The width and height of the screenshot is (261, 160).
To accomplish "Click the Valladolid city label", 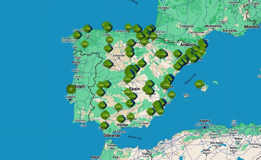I will 119,56.
